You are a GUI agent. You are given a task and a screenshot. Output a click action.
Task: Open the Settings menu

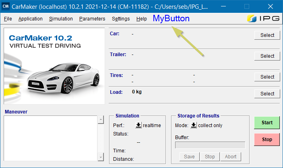tap(121, 19)
